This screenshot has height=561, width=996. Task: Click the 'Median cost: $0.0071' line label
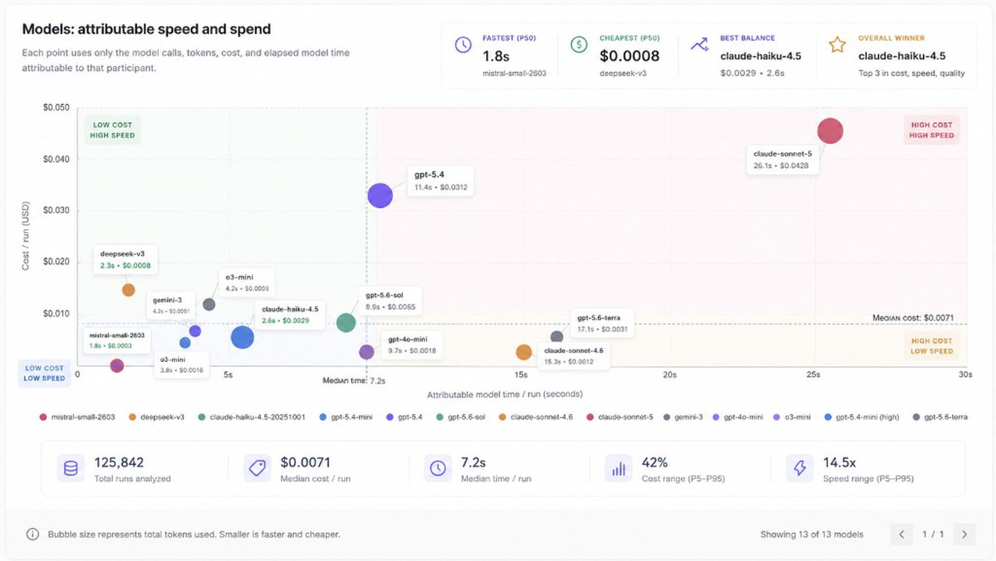pos(913,317)
